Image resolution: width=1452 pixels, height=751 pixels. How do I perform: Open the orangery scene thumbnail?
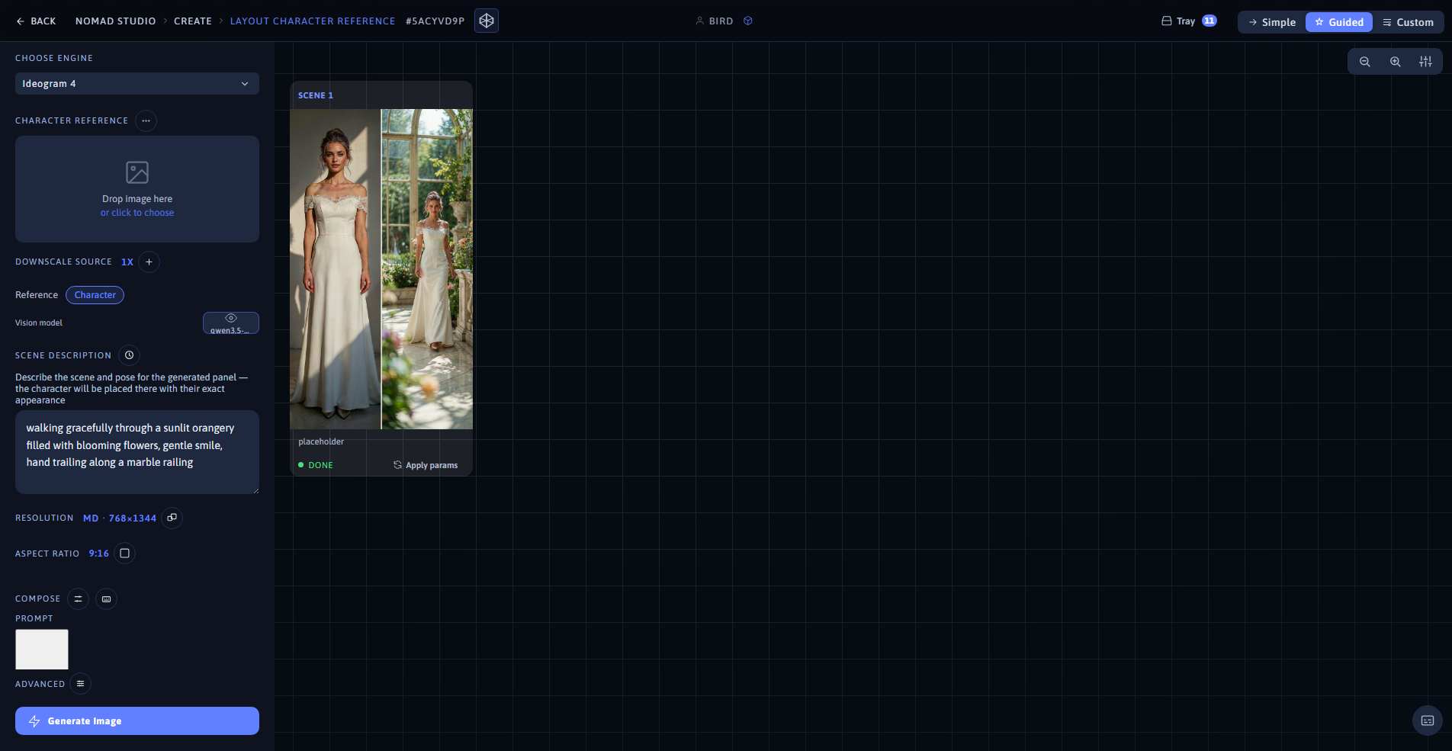click(427, 269)
